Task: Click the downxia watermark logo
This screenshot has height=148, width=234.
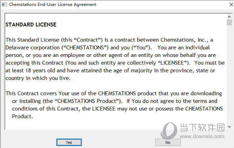Action: (x=169, y=131)
